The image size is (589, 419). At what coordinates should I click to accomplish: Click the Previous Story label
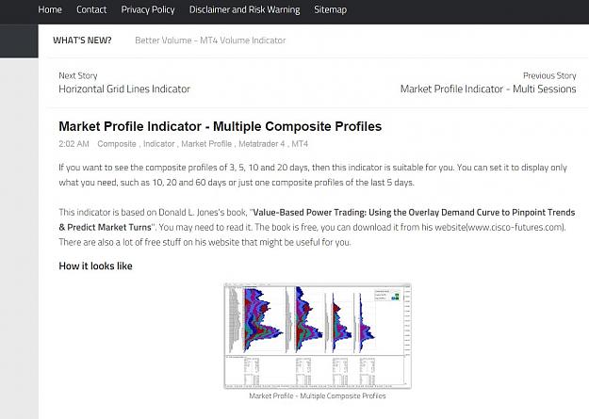coord(549,75)
